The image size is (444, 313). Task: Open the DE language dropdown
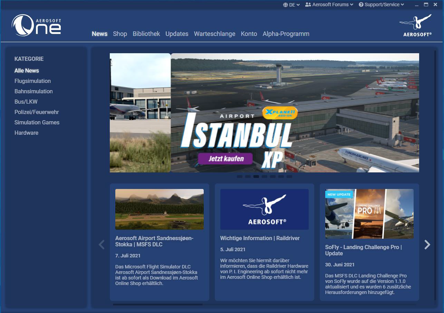[291, 4]
